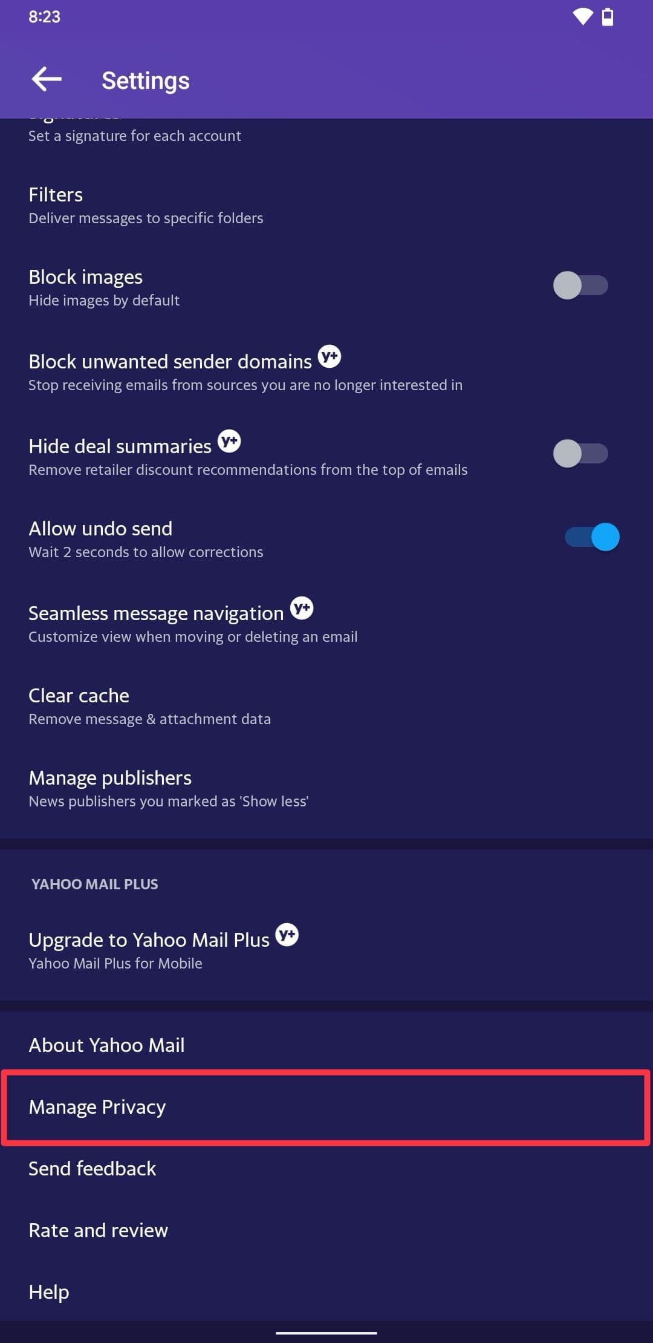The width and height of the screenshot is (653, 1343).
Task: Tap Y+ badge beside Seamless message navigation
Action: pyautogui.click(x=302, y=609)
